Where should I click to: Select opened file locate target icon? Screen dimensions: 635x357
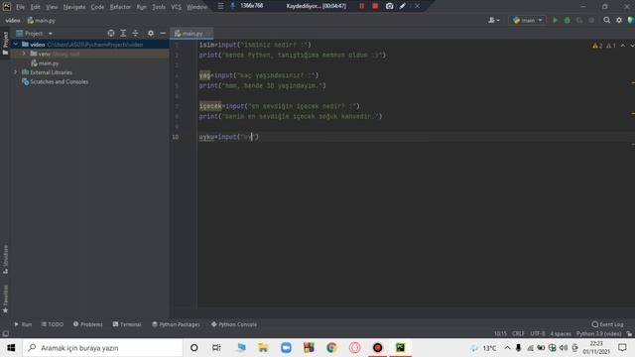111,34
